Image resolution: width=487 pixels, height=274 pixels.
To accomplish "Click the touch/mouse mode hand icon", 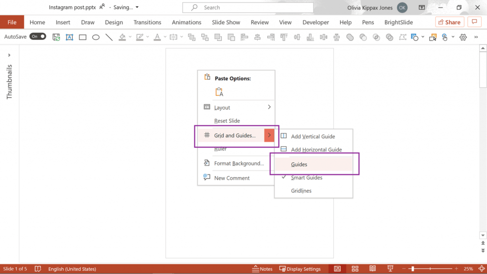I will [x=445, y=37].
